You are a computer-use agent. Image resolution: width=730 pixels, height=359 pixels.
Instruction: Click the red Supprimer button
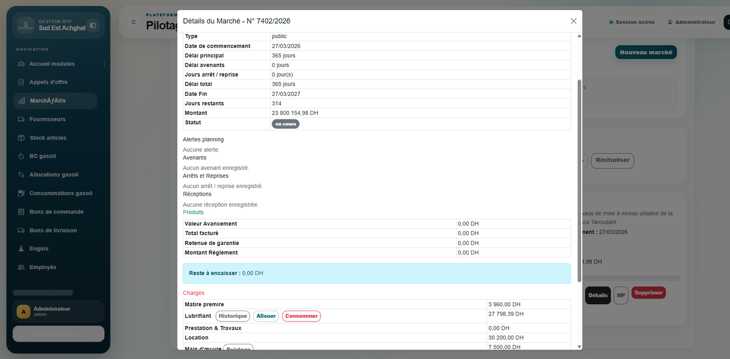pyautogui.click(x=648, y=293)
